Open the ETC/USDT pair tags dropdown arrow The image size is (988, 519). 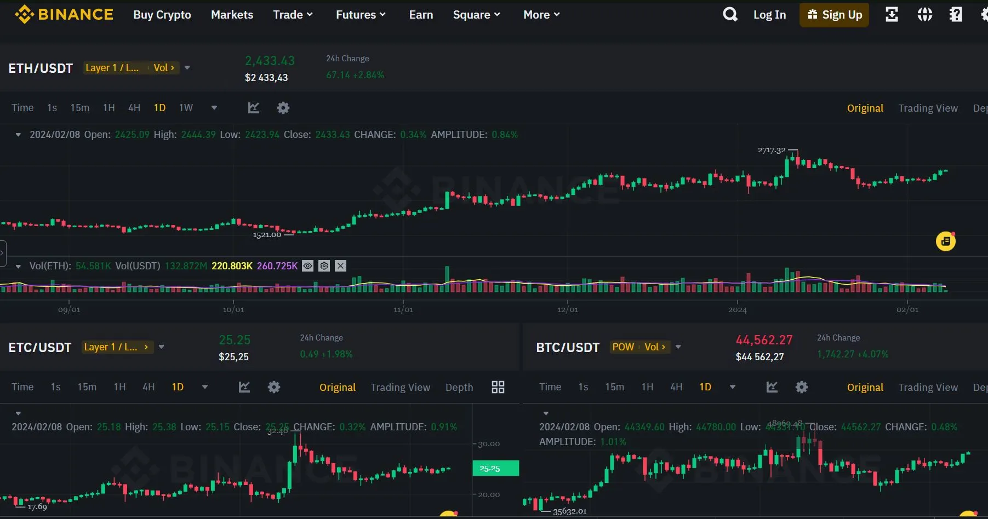162,347
